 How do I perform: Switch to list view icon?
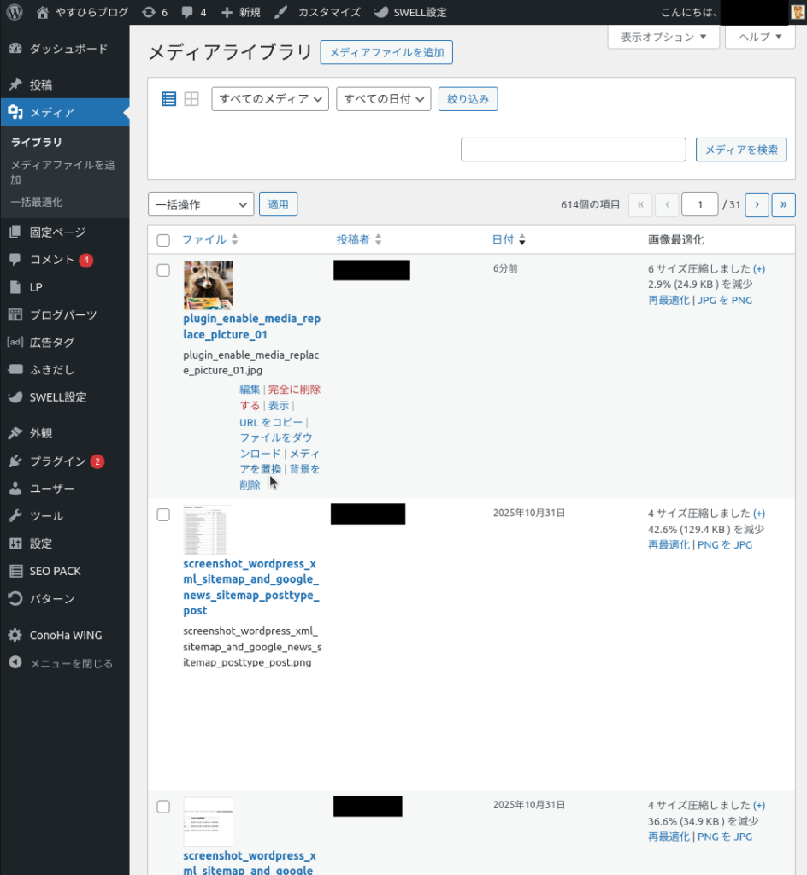coord(169,99)
